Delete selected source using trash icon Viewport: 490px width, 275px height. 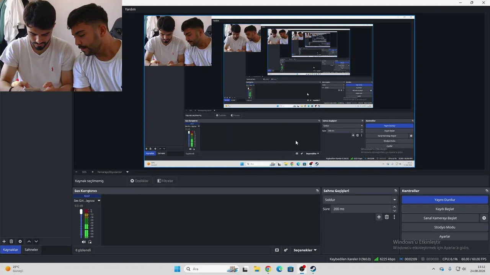[11, 241]
